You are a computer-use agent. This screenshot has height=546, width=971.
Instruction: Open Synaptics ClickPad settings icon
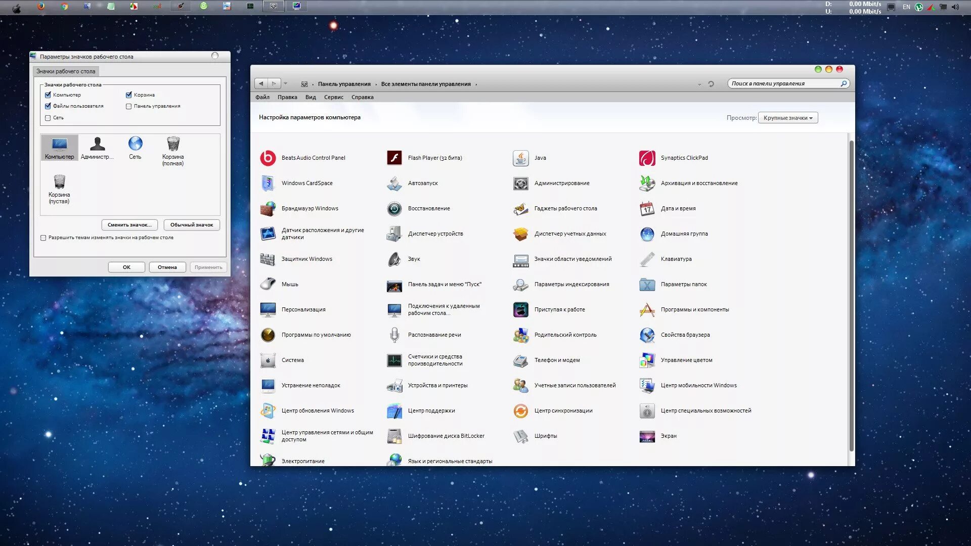647,158
